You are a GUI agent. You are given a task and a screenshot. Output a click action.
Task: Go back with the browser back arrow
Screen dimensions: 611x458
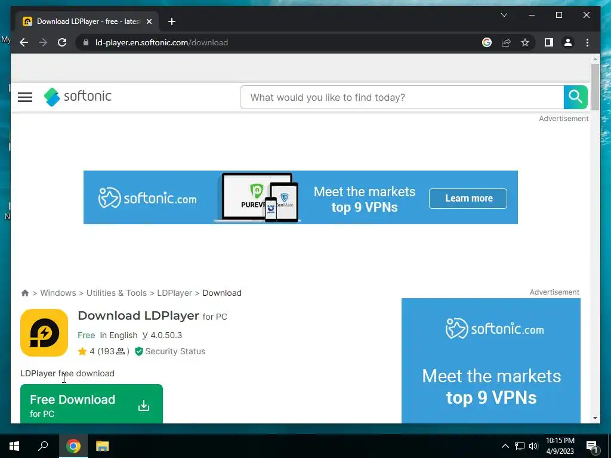[x=24, y=42]
